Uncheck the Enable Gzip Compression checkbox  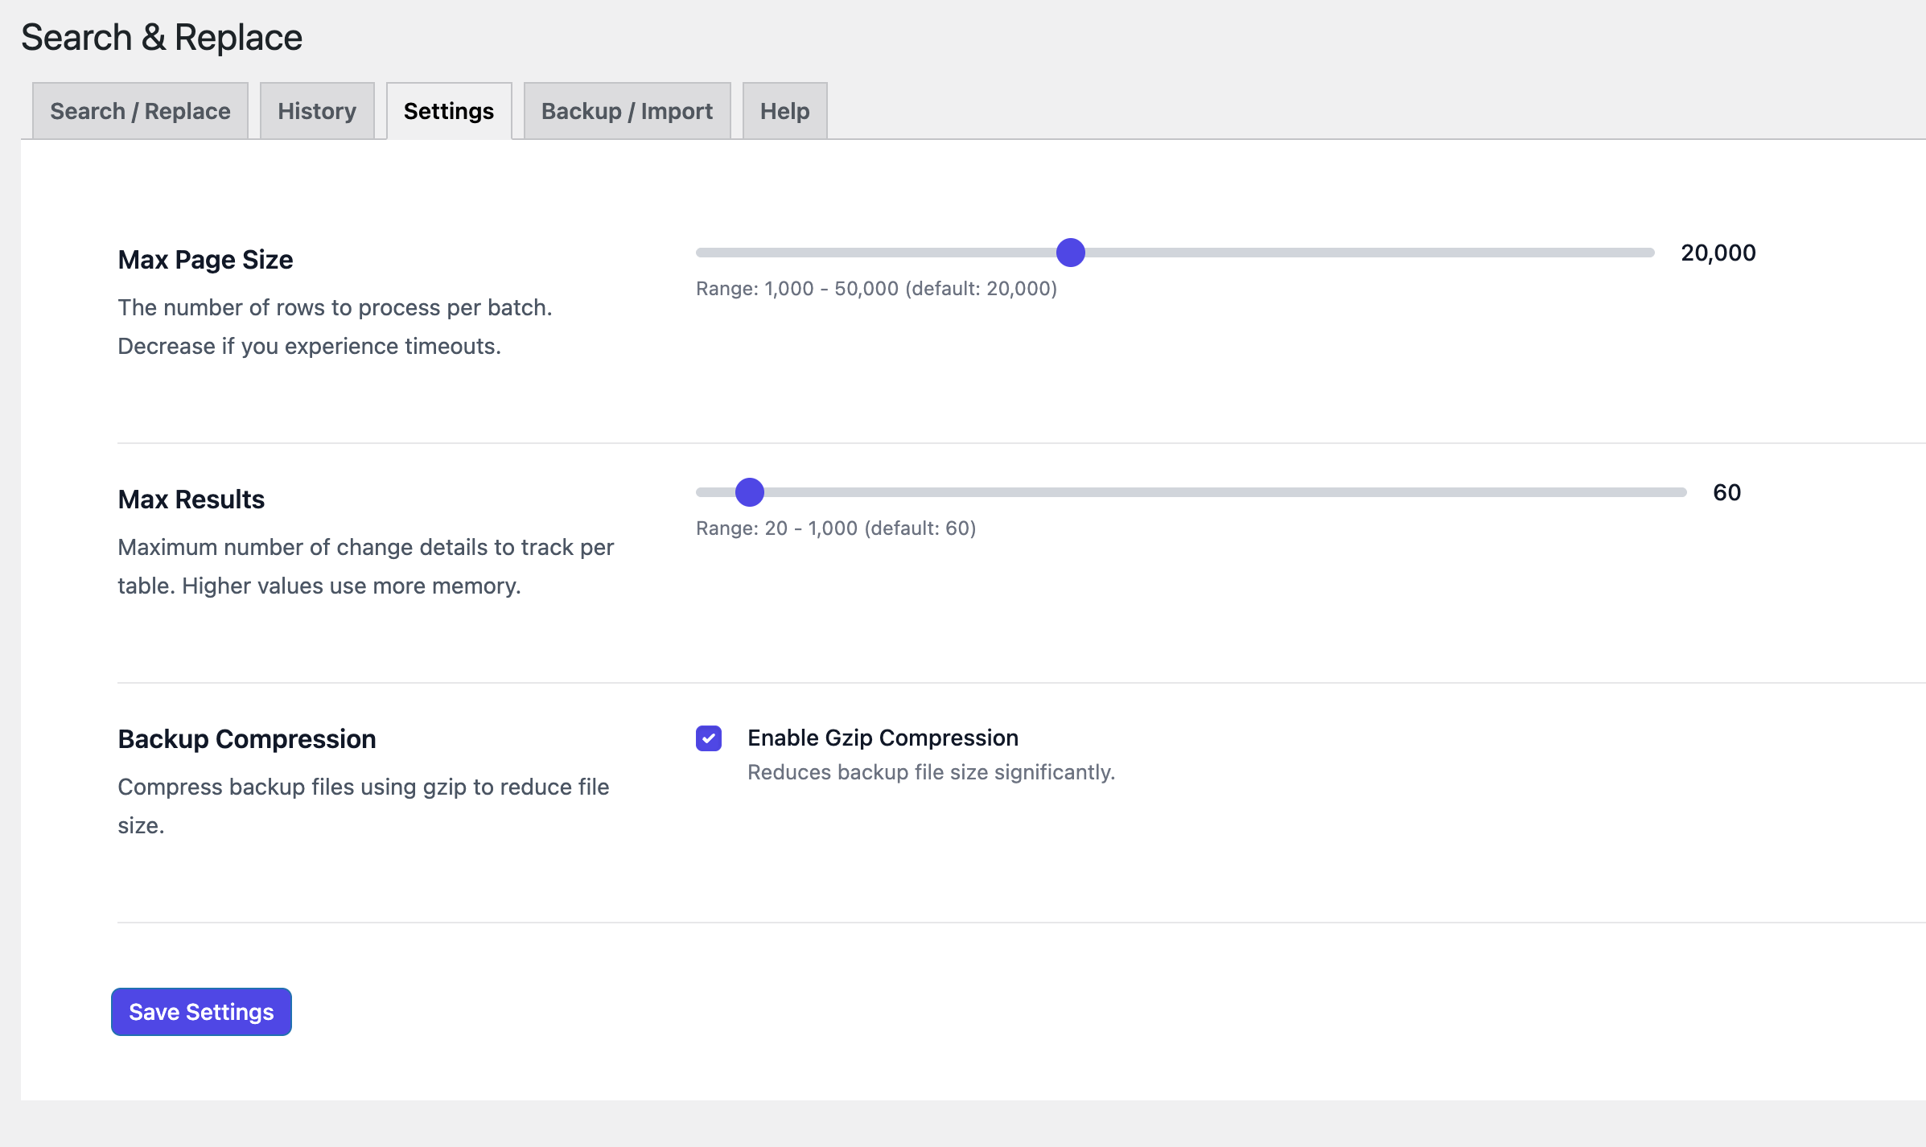click(709, 738)
